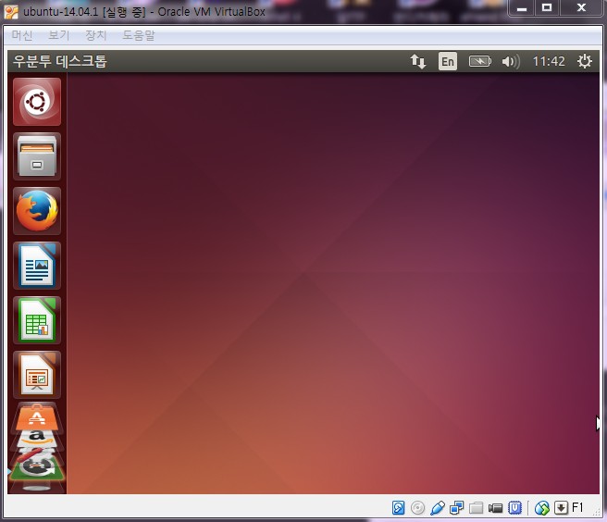Open the 장치 menu
Image resolution: width=607 pixels, height=522 pixels.
[x=96, y=35]
